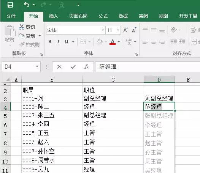Click the Decrease Font Size icon
This screenshot has height=173, width=200.
[x=134, y=30]
